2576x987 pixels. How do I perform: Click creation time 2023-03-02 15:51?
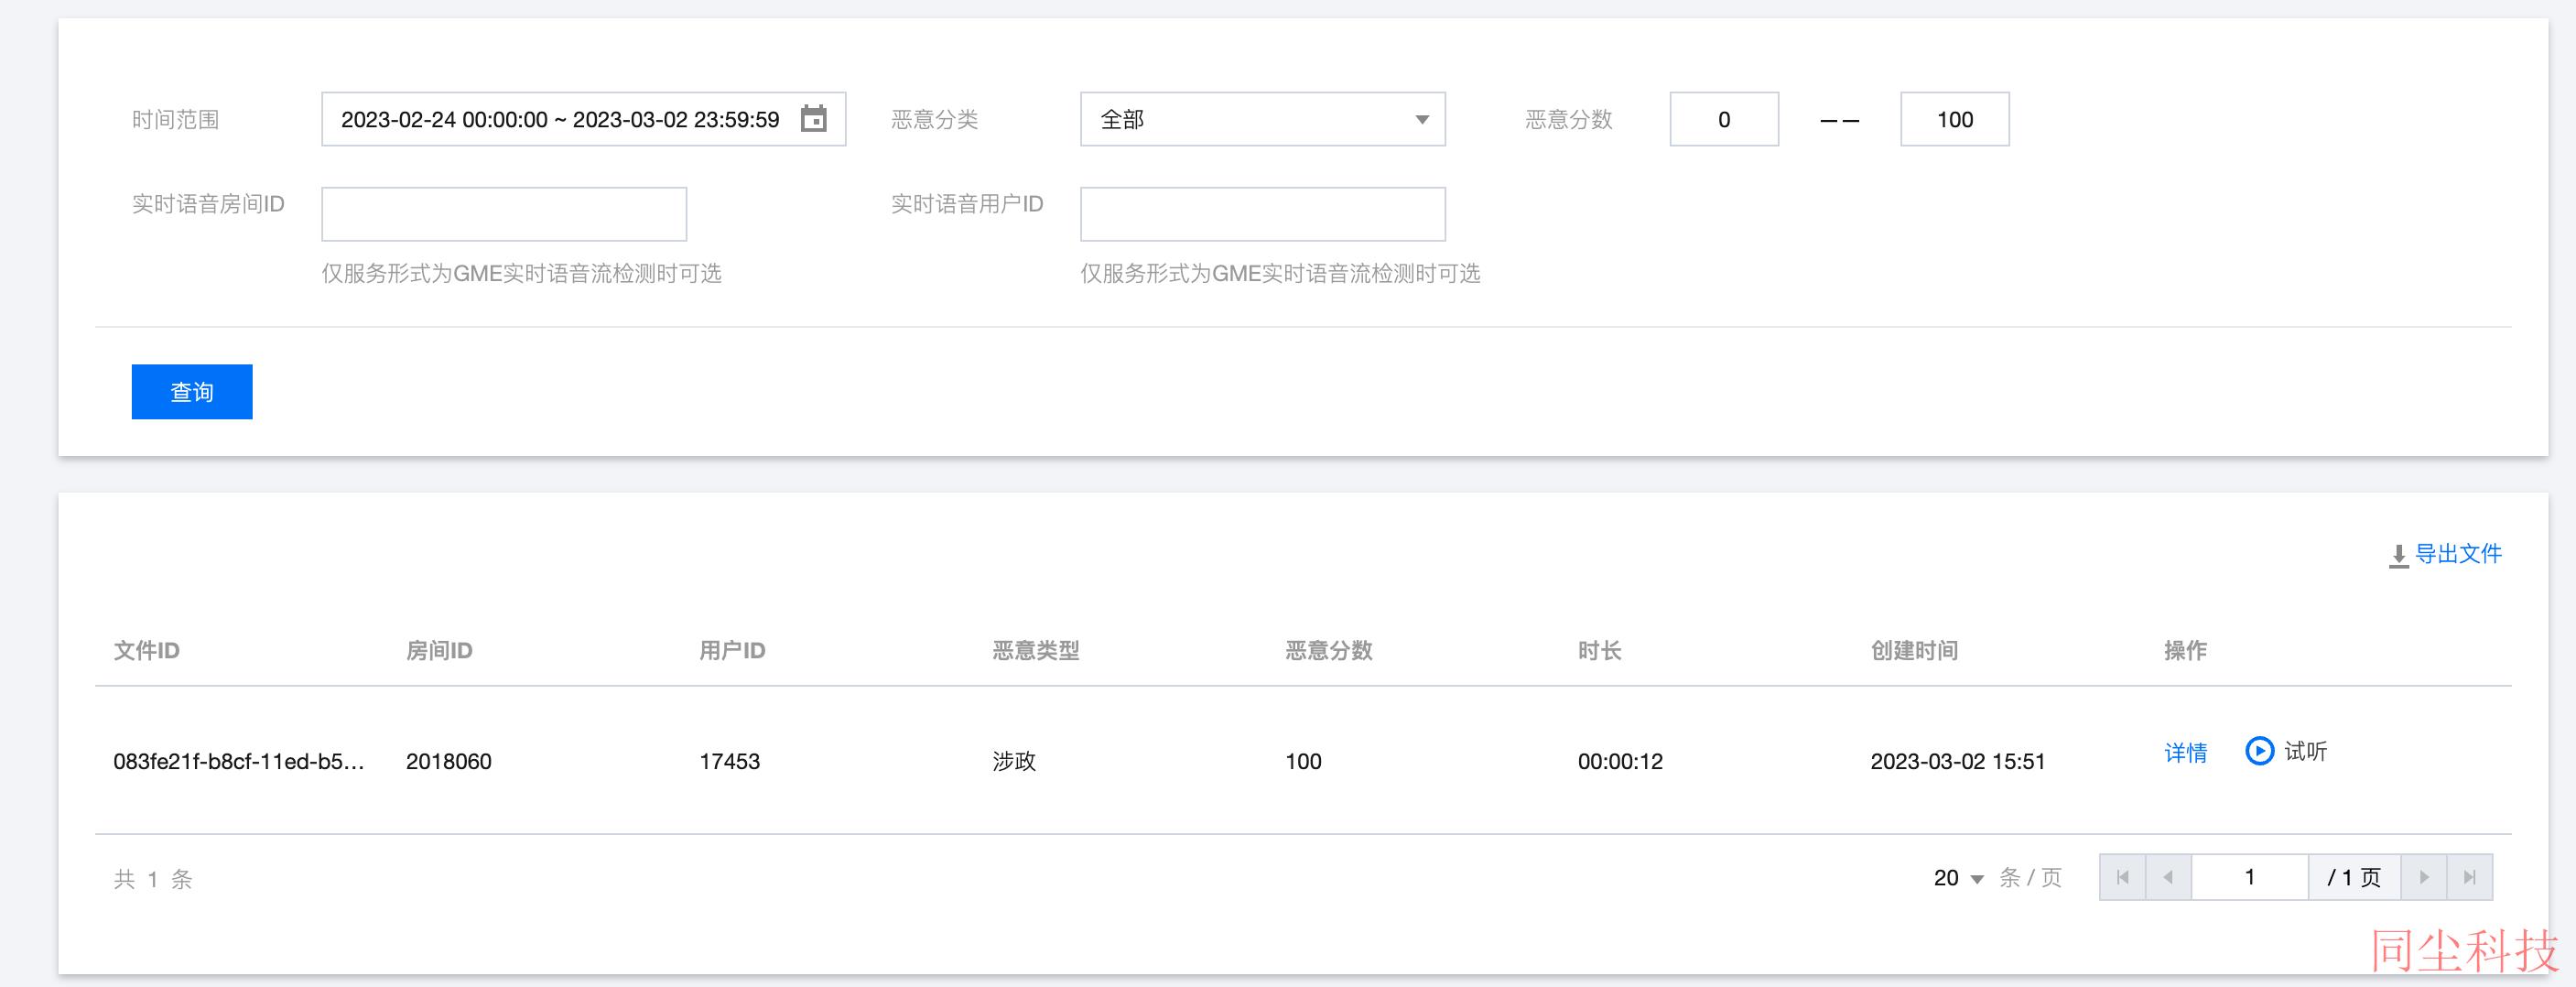(1958, 761)
